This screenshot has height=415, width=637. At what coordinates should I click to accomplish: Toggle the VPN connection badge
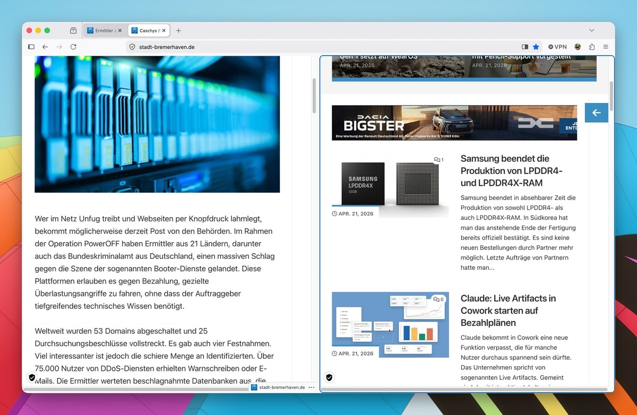click(x=557, y=47)
